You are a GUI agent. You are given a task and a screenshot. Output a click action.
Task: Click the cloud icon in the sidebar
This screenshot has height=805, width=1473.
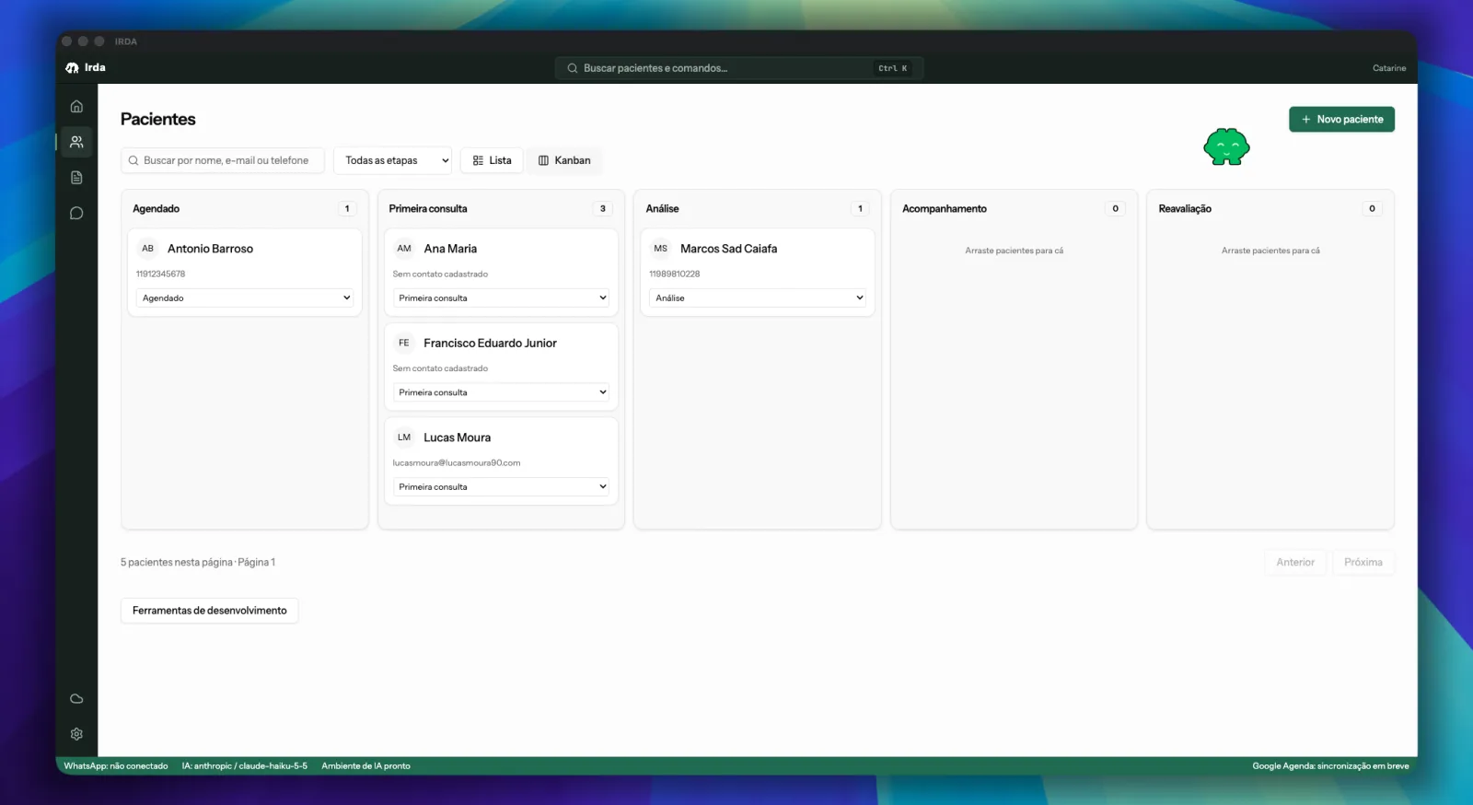click(x=76, y=699)
